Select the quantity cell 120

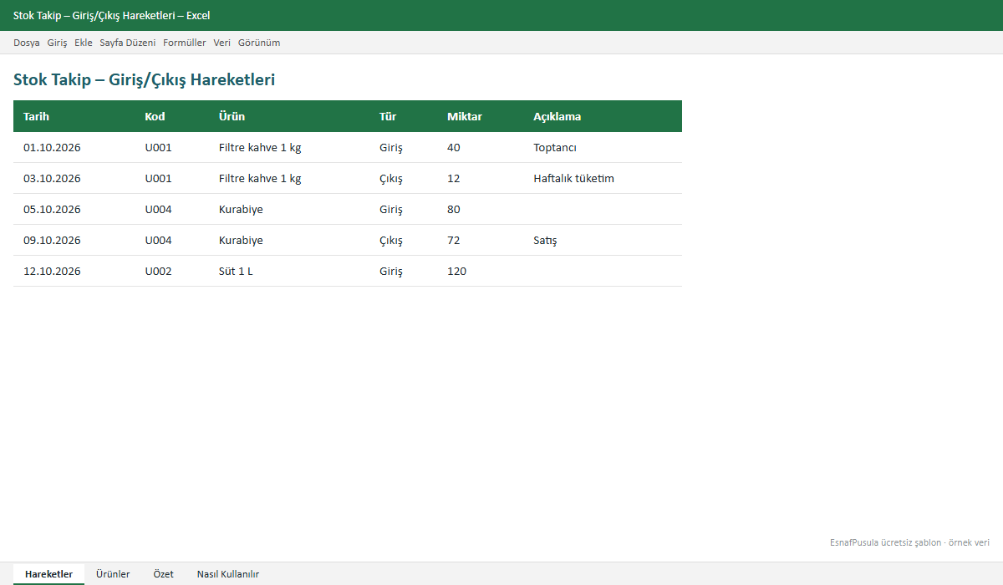pos(481,271)
